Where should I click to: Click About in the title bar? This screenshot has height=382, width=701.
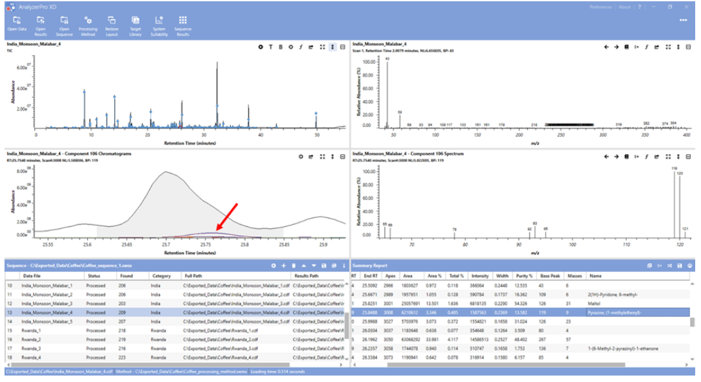[624, 6]
